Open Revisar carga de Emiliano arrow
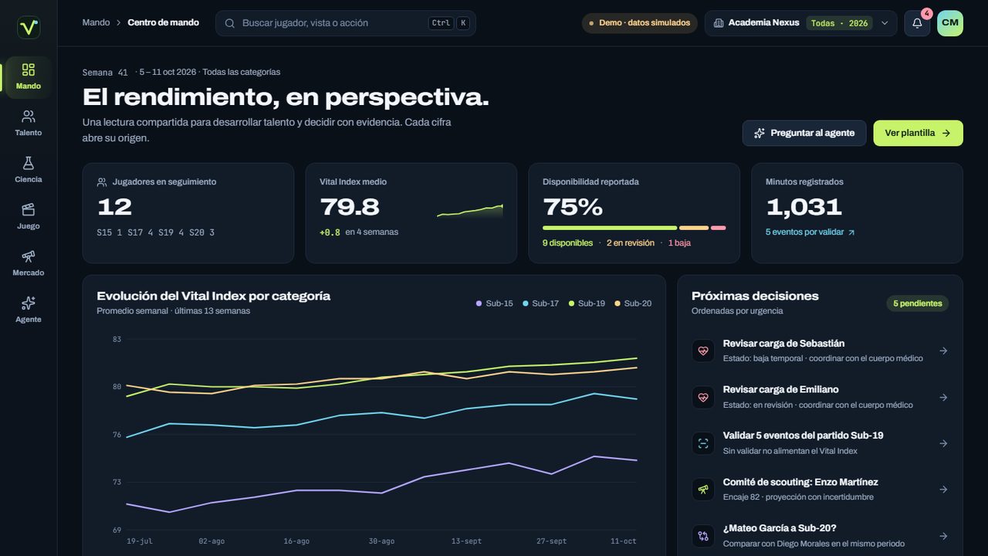Viewport: 988px width, 556px height. [943, 397]
